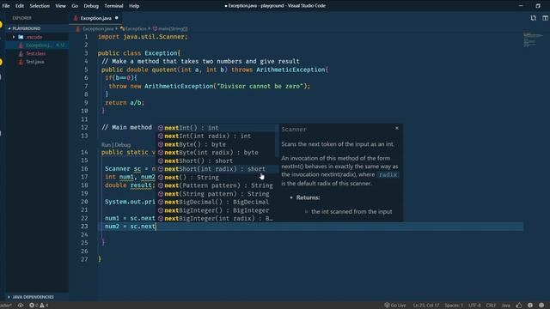Image resolution: width=550 pixels, height=309 pixels.
Task: Click Go Live in status bar
Action: [x=395, y=306]
